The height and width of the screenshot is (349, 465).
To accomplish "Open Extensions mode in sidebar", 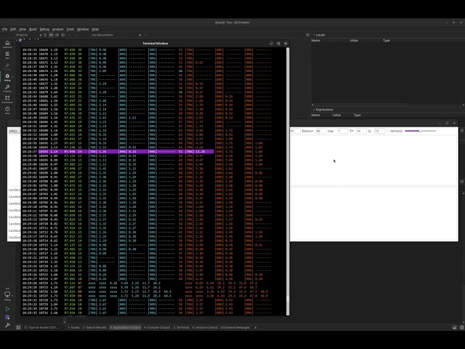I will 7,99.
